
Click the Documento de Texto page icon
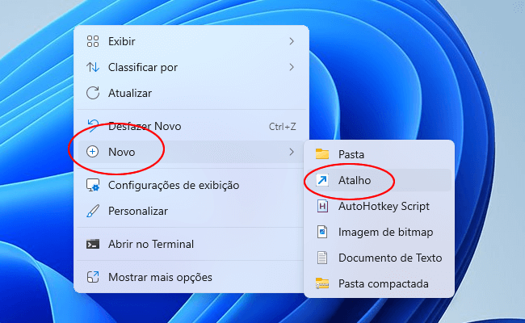coord(322,258)
